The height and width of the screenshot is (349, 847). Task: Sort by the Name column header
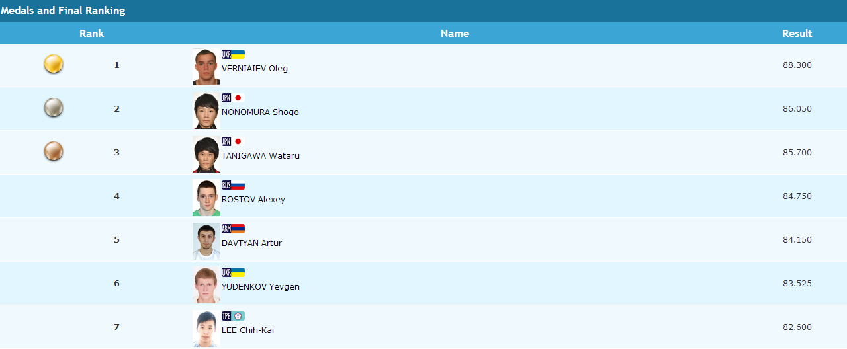click(x=455, y=34)
